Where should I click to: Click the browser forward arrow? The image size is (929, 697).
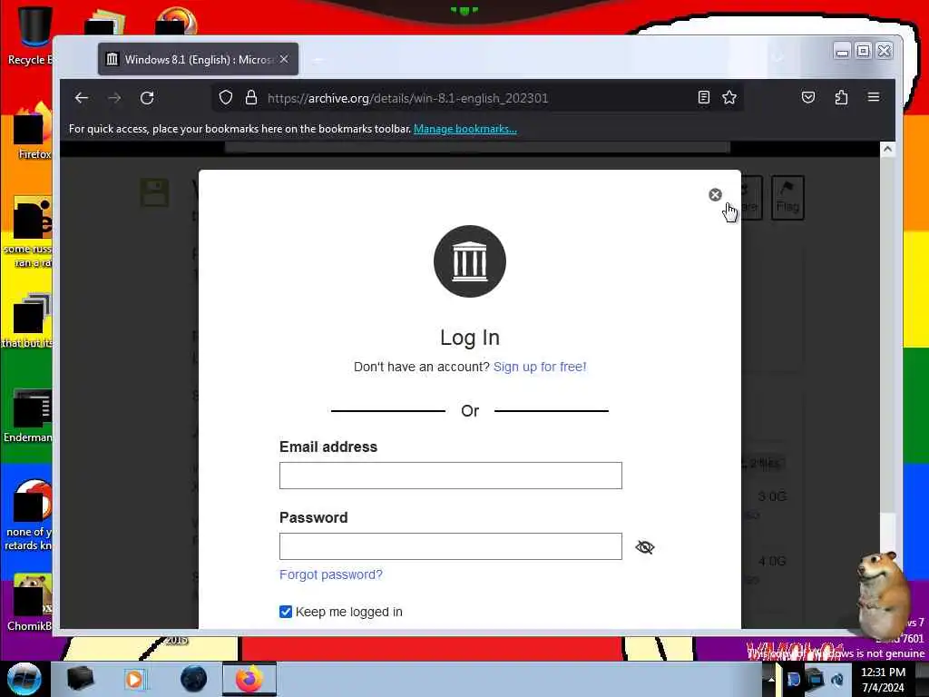tap(114, 98)
